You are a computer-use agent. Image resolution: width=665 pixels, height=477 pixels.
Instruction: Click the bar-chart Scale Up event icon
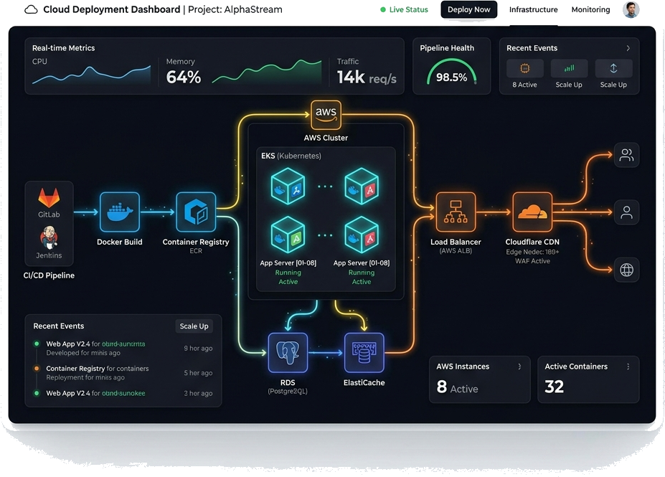pyautogui.click(x=569, y=68)
